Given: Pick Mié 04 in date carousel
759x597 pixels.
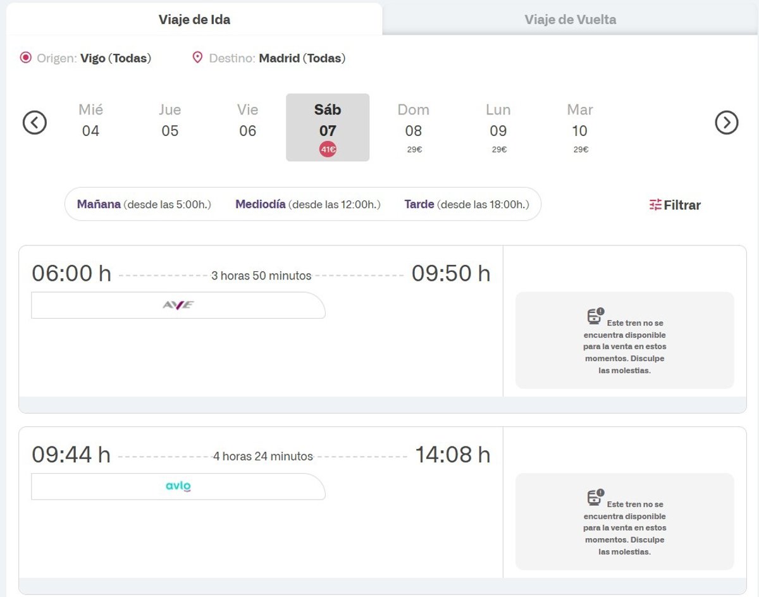Looking at the screenshot, I should (x=90, y=120).
